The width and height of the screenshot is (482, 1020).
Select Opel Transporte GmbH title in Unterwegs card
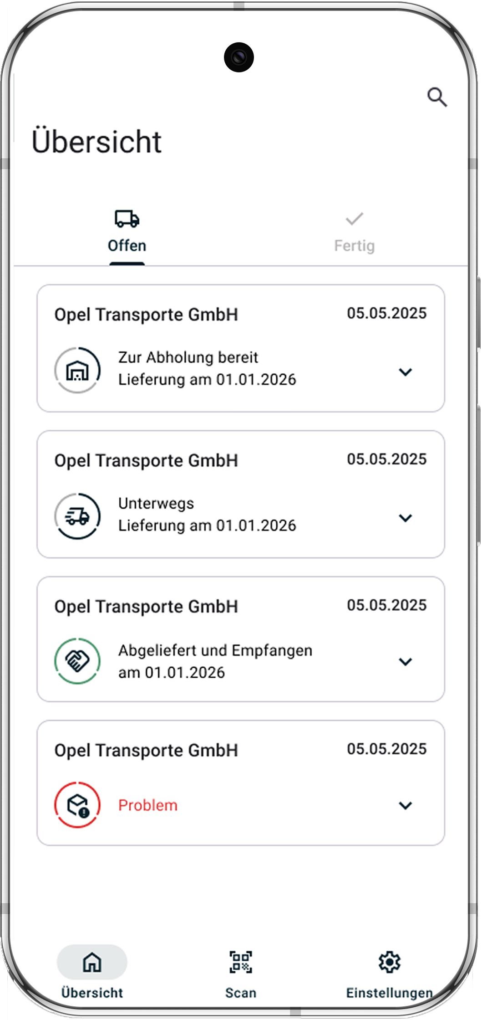pyautogui.click(x=146, y=461)
